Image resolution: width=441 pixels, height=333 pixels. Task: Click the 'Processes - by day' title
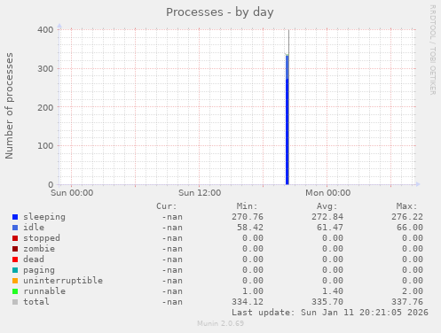point(220,12)
